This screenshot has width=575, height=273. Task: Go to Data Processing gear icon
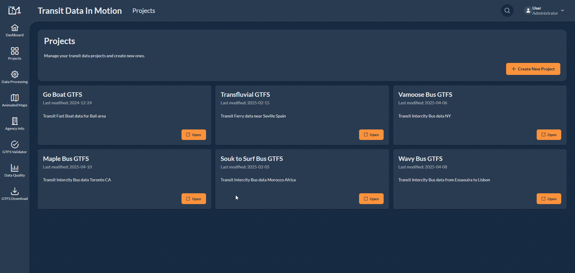(15, 77)
